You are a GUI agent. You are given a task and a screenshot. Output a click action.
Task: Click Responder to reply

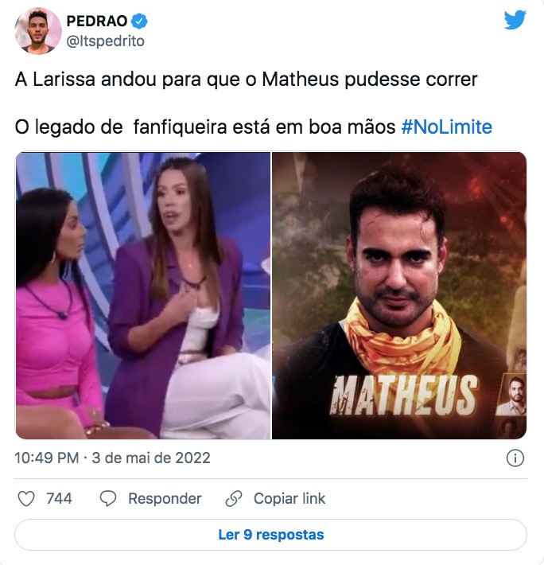point(165,499)
